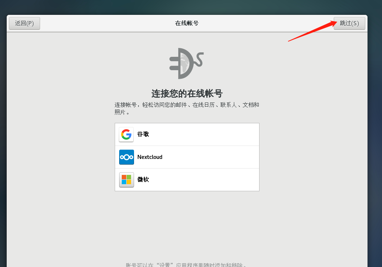This screenshot has height=267, width=382.
Task: Choose the Nextcloud account label
Action: [150, 157]
